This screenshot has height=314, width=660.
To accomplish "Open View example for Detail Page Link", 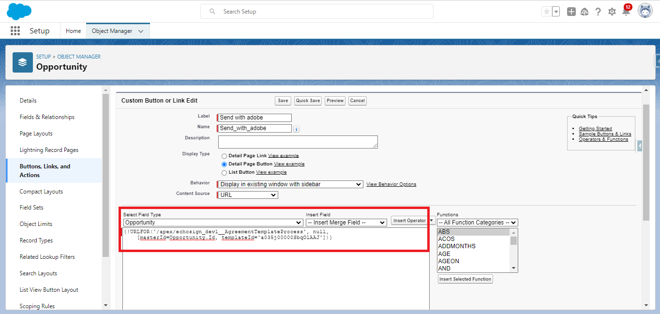I will [x=284, y=156].
